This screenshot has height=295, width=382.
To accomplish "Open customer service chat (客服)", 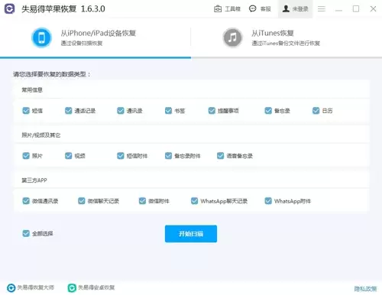I will point(260,9).
